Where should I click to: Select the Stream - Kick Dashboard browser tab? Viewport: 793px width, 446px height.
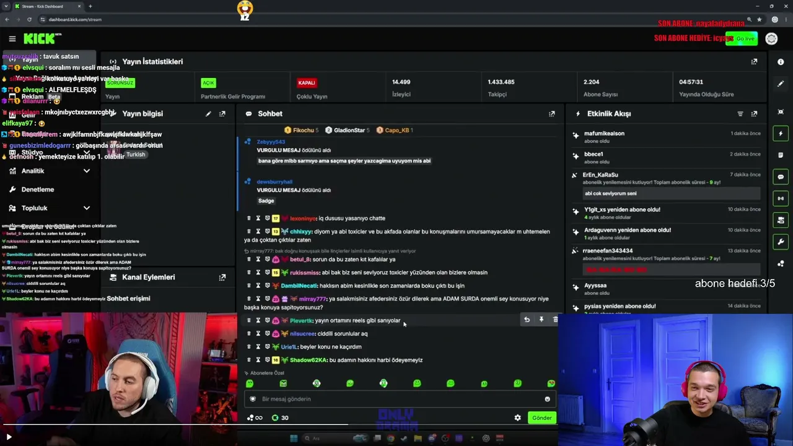48,6
